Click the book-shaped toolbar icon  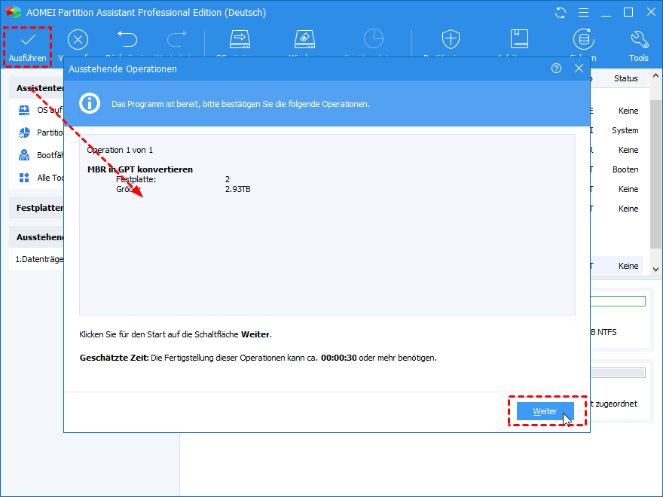519,39
